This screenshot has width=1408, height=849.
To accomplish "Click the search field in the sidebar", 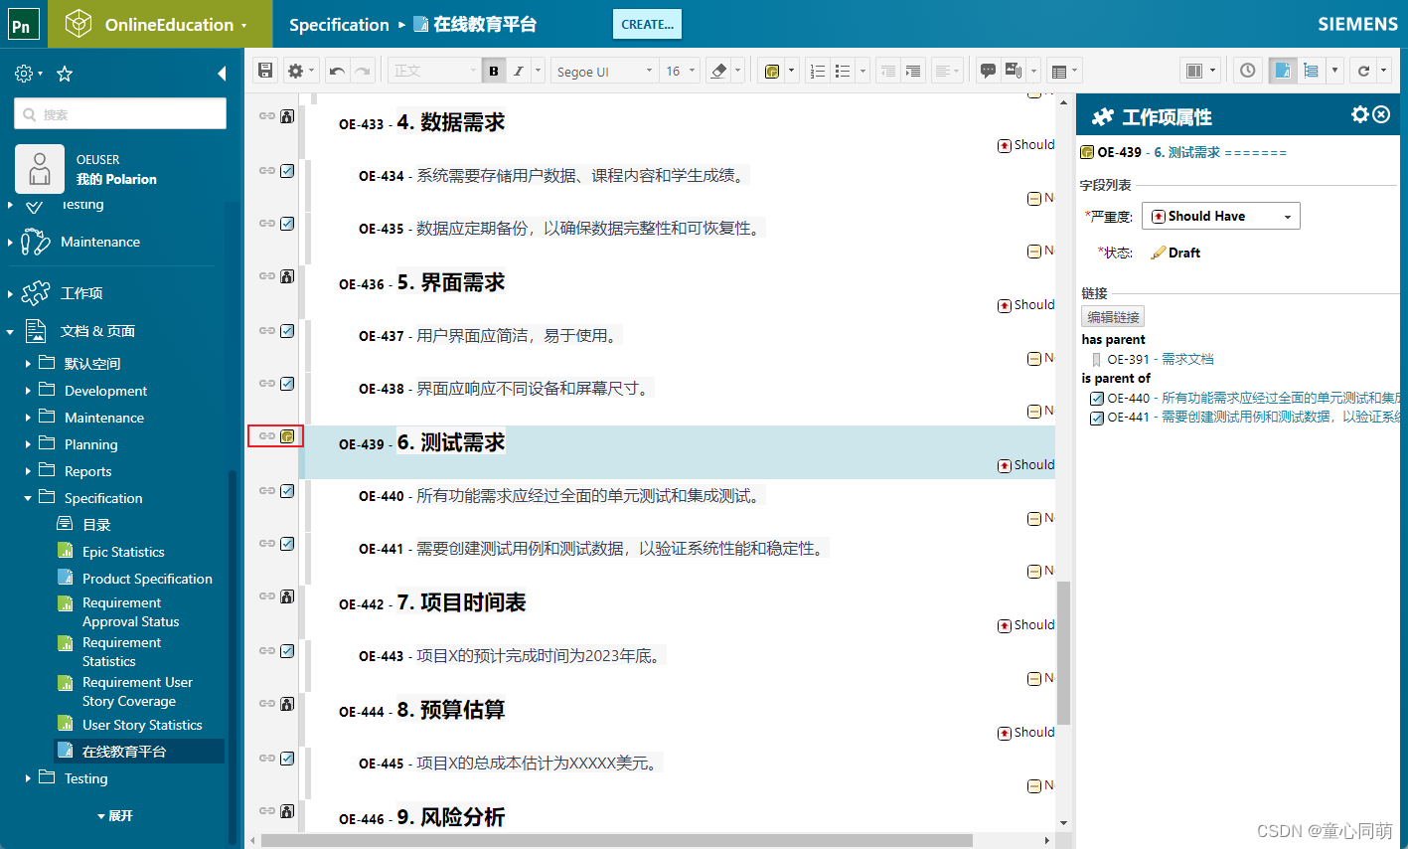I will [119, 114].
